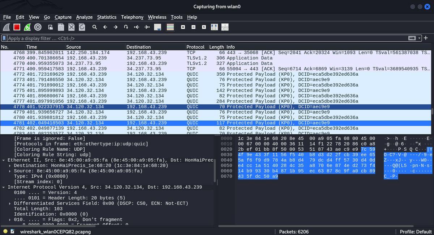Open expert information status bar icon
This screenshot has height=235, width=434.
pos(5,231)
